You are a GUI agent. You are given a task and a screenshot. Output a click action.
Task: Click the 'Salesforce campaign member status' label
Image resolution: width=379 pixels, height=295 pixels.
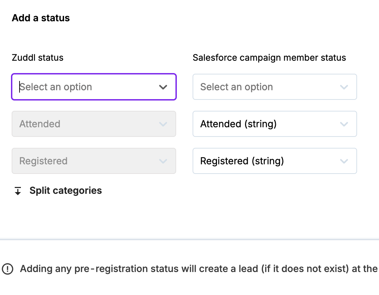coord(269,58)
